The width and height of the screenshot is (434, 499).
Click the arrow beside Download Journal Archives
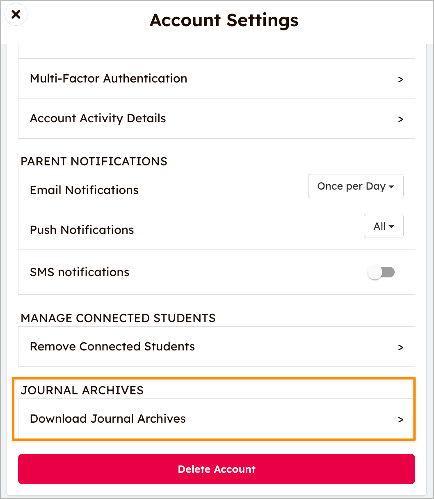[x=401, y=420]
